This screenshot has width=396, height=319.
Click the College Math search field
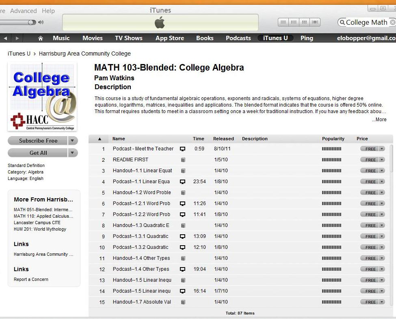(367, 22)
